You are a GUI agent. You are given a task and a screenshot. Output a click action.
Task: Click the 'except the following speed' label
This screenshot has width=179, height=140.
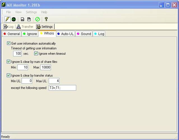29,88
